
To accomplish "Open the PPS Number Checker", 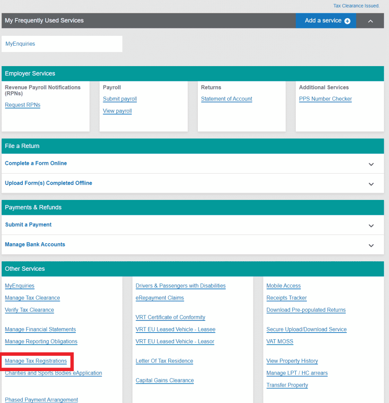I will 325,99.
